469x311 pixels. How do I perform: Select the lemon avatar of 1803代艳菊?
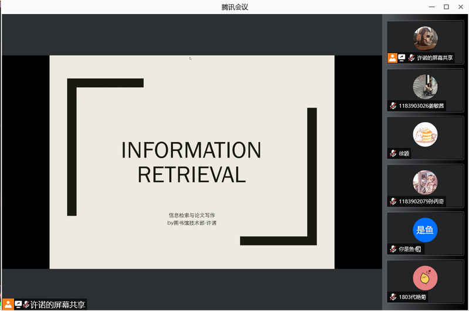425,278
